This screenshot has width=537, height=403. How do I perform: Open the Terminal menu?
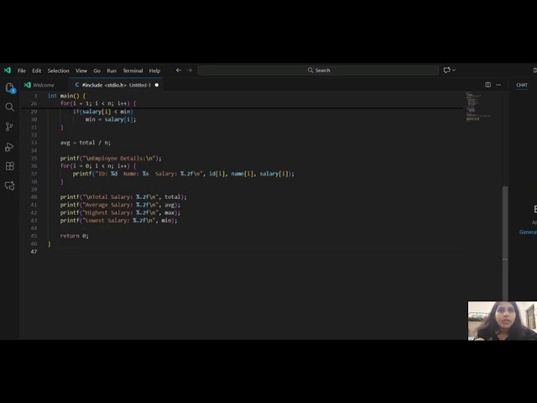[x=133, y=71]
